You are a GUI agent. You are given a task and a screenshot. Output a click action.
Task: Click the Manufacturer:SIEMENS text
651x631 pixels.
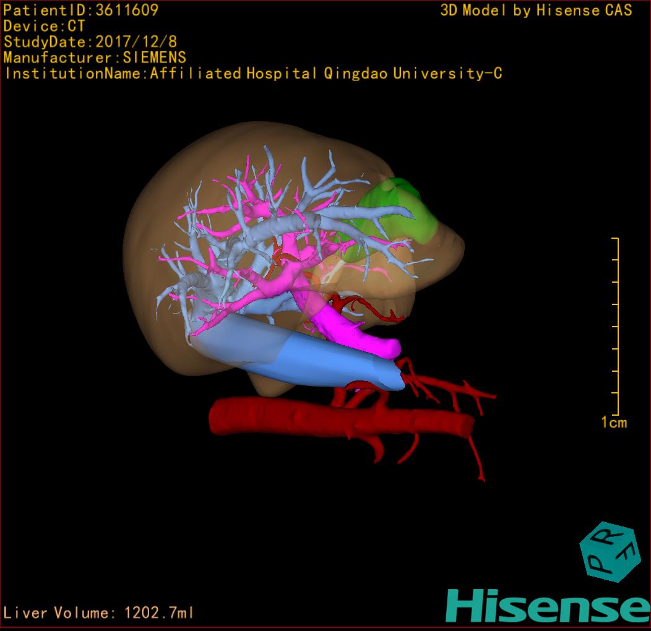[95, 58]
